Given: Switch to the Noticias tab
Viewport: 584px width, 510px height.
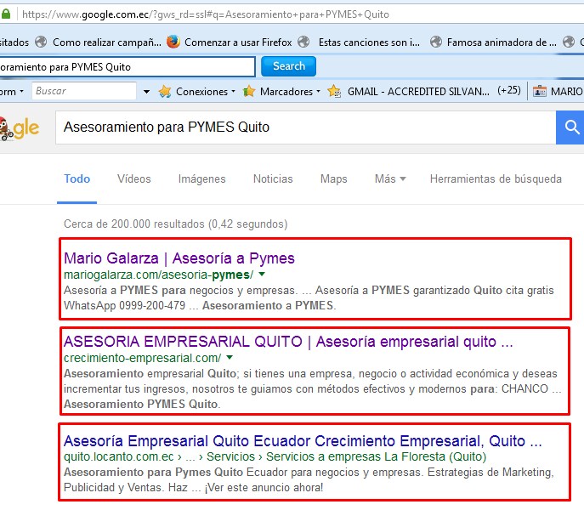Looking at the screenshot, I should click(x=273, y=178).
